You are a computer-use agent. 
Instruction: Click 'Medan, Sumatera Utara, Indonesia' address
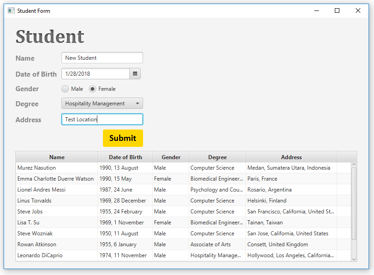291,168
